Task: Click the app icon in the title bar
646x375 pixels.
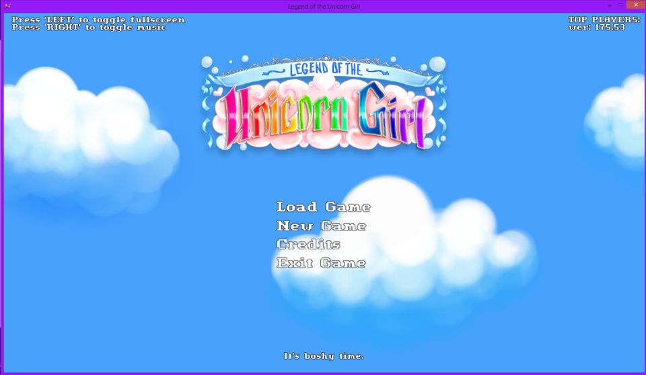Action: coord(7,6)
